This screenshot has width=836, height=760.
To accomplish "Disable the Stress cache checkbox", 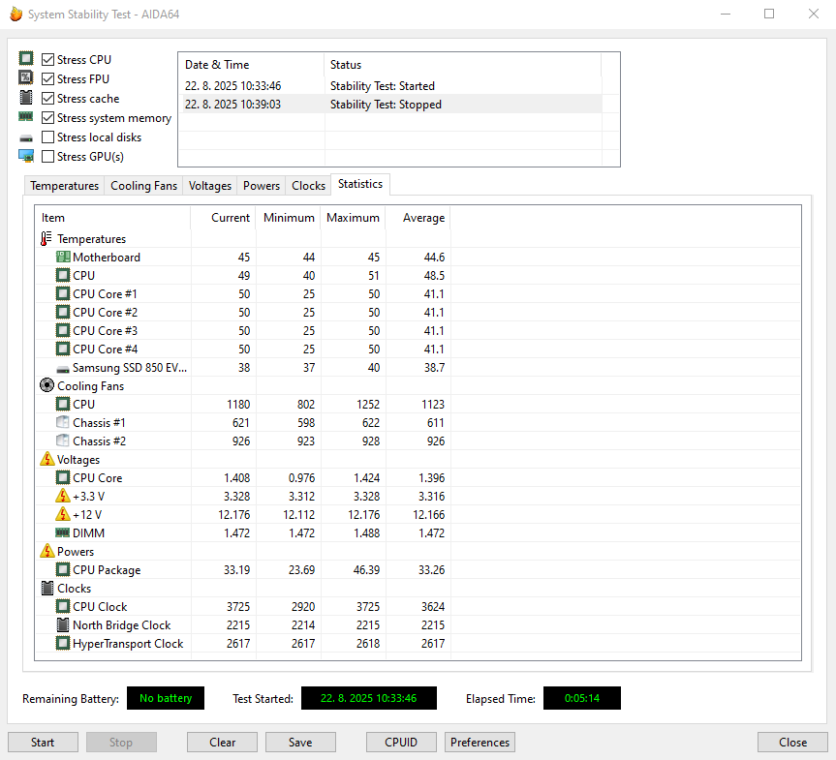I will click(46, 98).
